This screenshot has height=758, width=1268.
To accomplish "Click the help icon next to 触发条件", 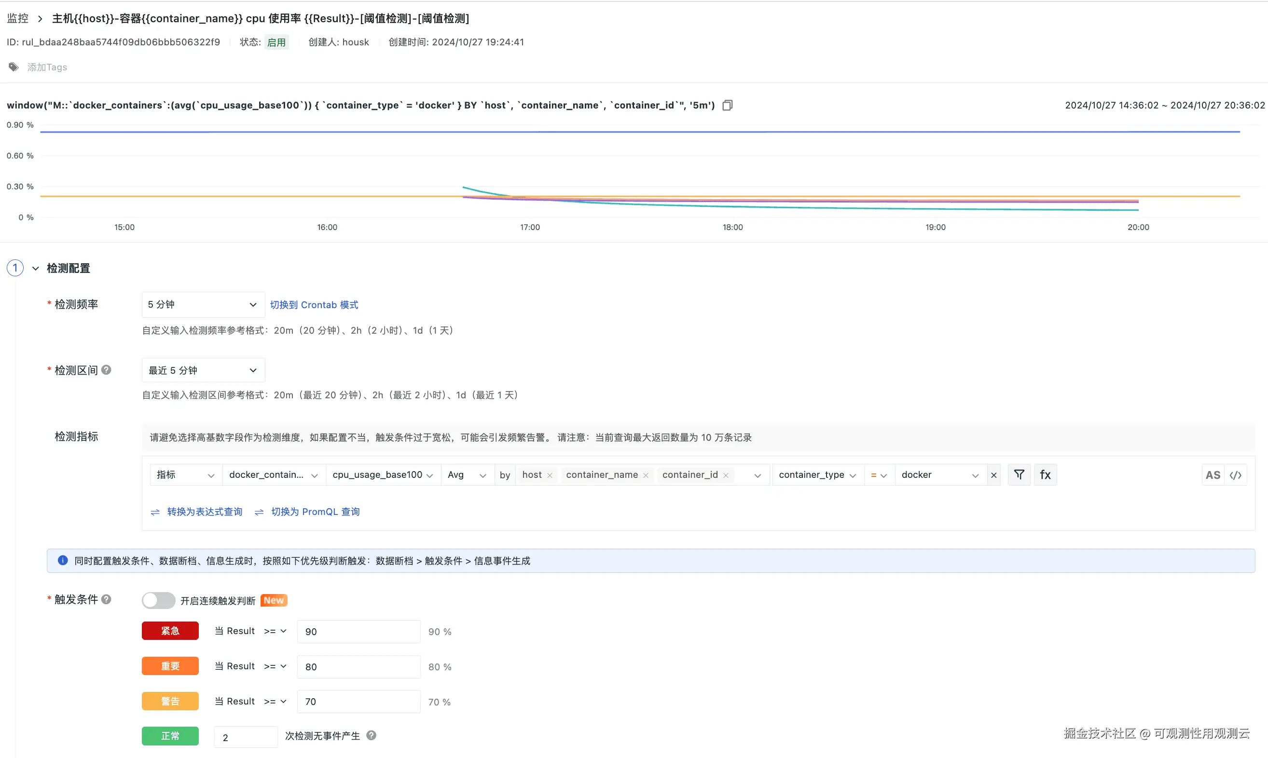I will pyautogui.click(x=106, y=599).
